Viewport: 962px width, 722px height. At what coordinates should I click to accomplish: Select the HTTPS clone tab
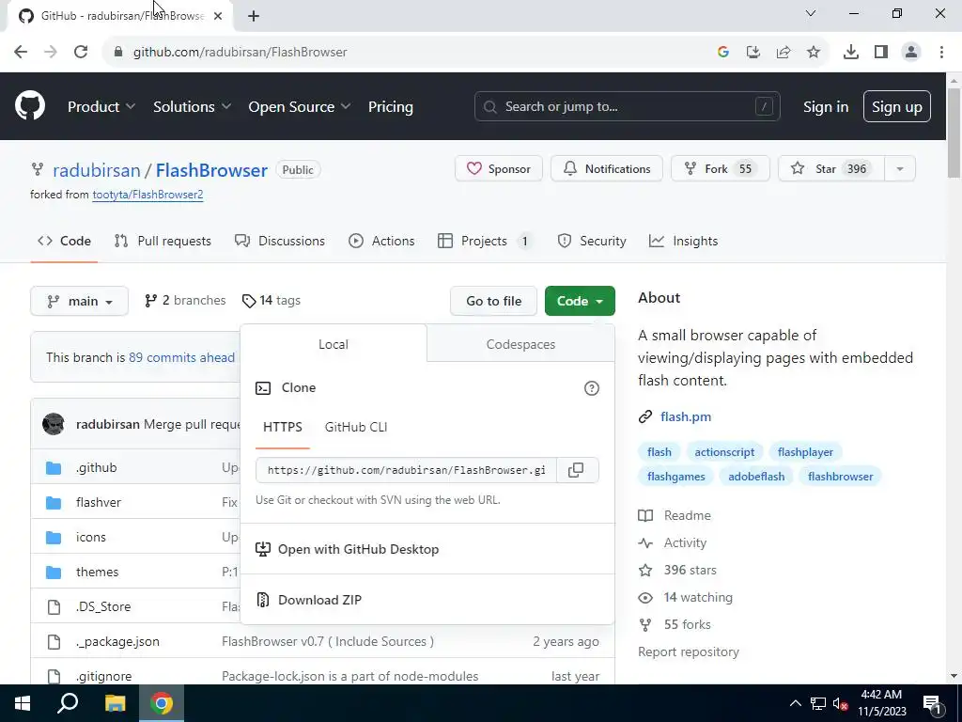283,428
